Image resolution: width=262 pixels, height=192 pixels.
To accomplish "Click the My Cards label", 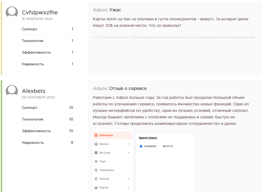I will (x=105, y=153).
